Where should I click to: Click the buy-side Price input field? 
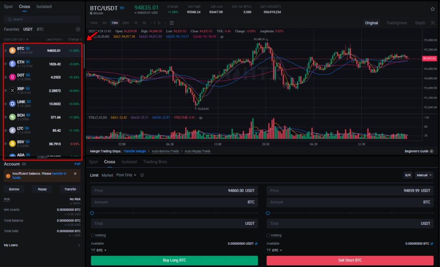[x=174, y=190]
